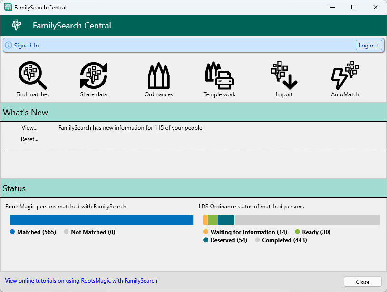
Task: Click the Signed-In info icon
Action: tap(9, 46)
